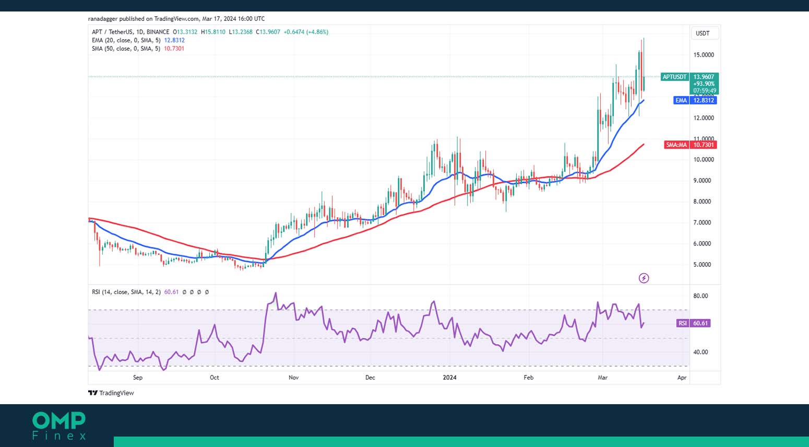Viewport: 809px width, 447px height.
Task: Click the 10.0000 price axis level
Action: [x=704, y=160]
